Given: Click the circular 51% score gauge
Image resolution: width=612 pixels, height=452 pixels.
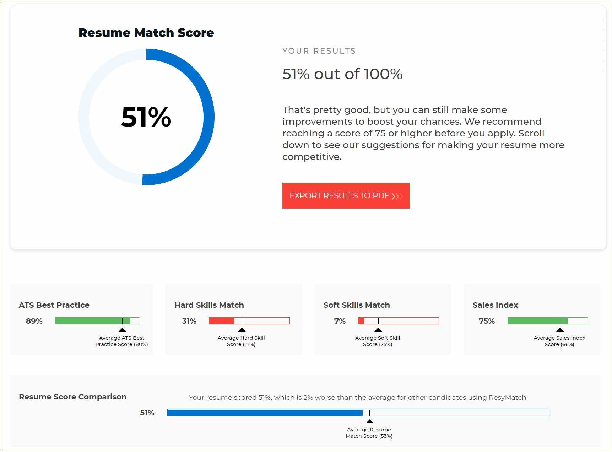Looking at the screenshot, I should click(x=146, y=118).
